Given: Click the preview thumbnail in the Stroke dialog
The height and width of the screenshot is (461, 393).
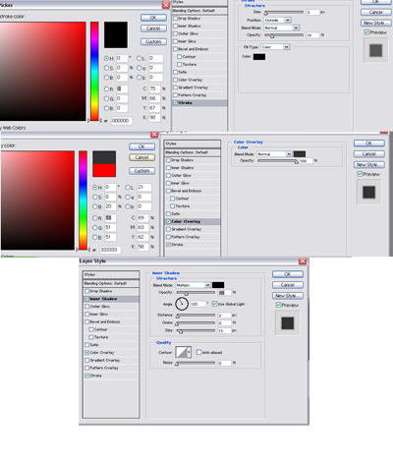Looking at the screenshot, I should point(375,50).
